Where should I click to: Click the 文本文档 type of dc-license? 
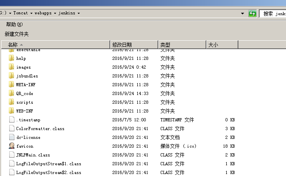point(170,137)
